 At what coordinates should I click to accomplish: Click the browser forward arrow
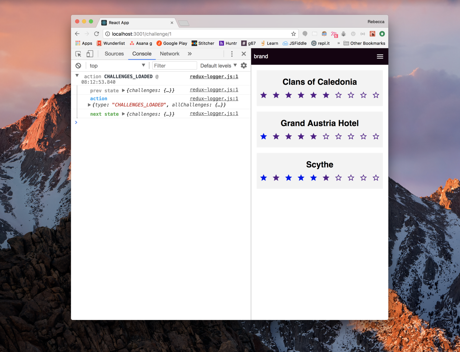[87, 34]
